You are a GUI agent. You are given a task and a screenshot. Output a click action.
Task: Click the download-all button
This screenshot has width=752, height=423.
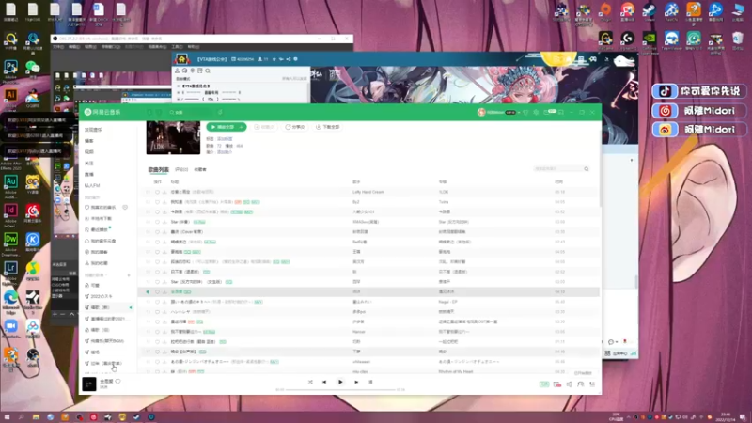tap(327, 127)
